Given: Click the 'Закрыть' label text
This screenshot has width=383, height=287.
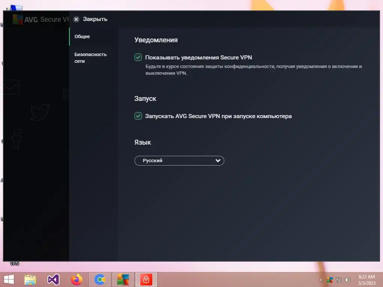Looking at the screenshot, I should pos(95,19).
